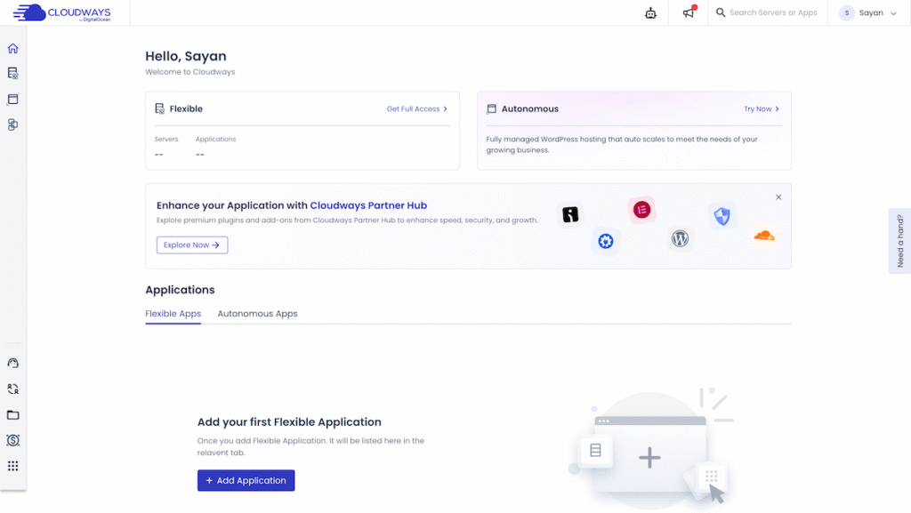The width and height of the screenshot is (911, 513).
Task: Open the Applications icon in the sidebar
Action: [12, 99]
